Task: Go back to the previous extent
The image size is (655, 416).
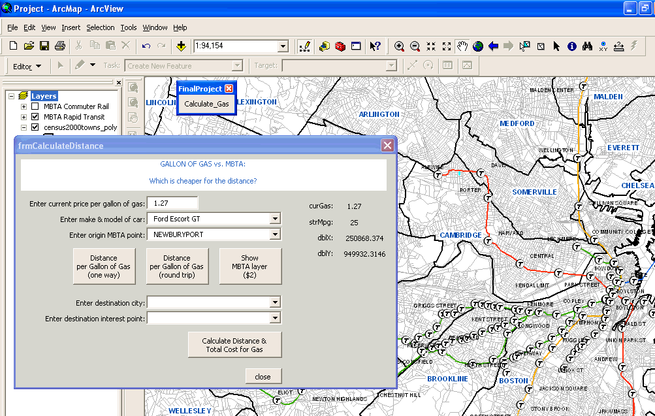Action: click(493, 46)
